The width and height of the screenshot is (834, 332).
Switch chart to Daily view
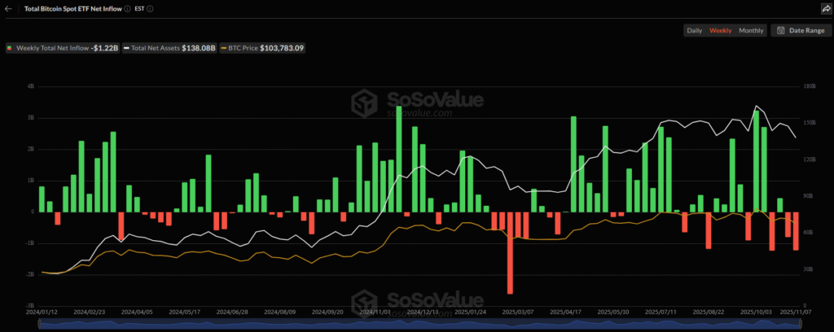point(694,30)
